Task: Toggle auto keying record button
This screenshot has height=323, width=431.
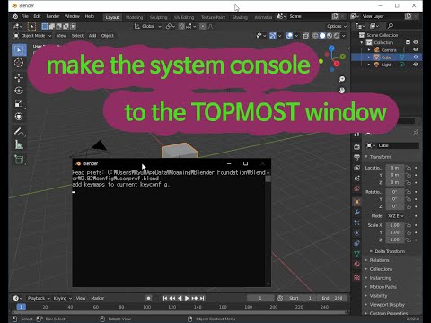Action: pos(148,298)
